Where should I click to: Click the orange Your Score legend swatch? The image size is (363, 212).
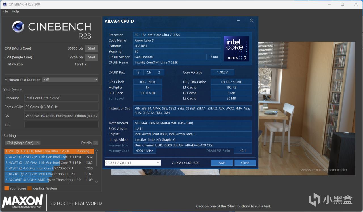coord(7,188)
